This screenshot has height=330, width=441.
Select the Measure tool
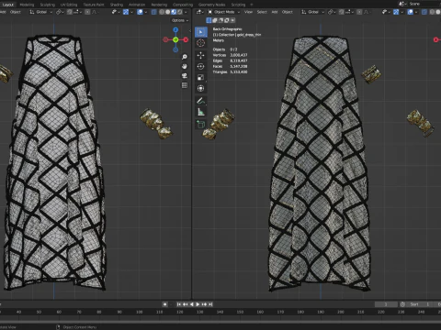(x=201, y=112)
